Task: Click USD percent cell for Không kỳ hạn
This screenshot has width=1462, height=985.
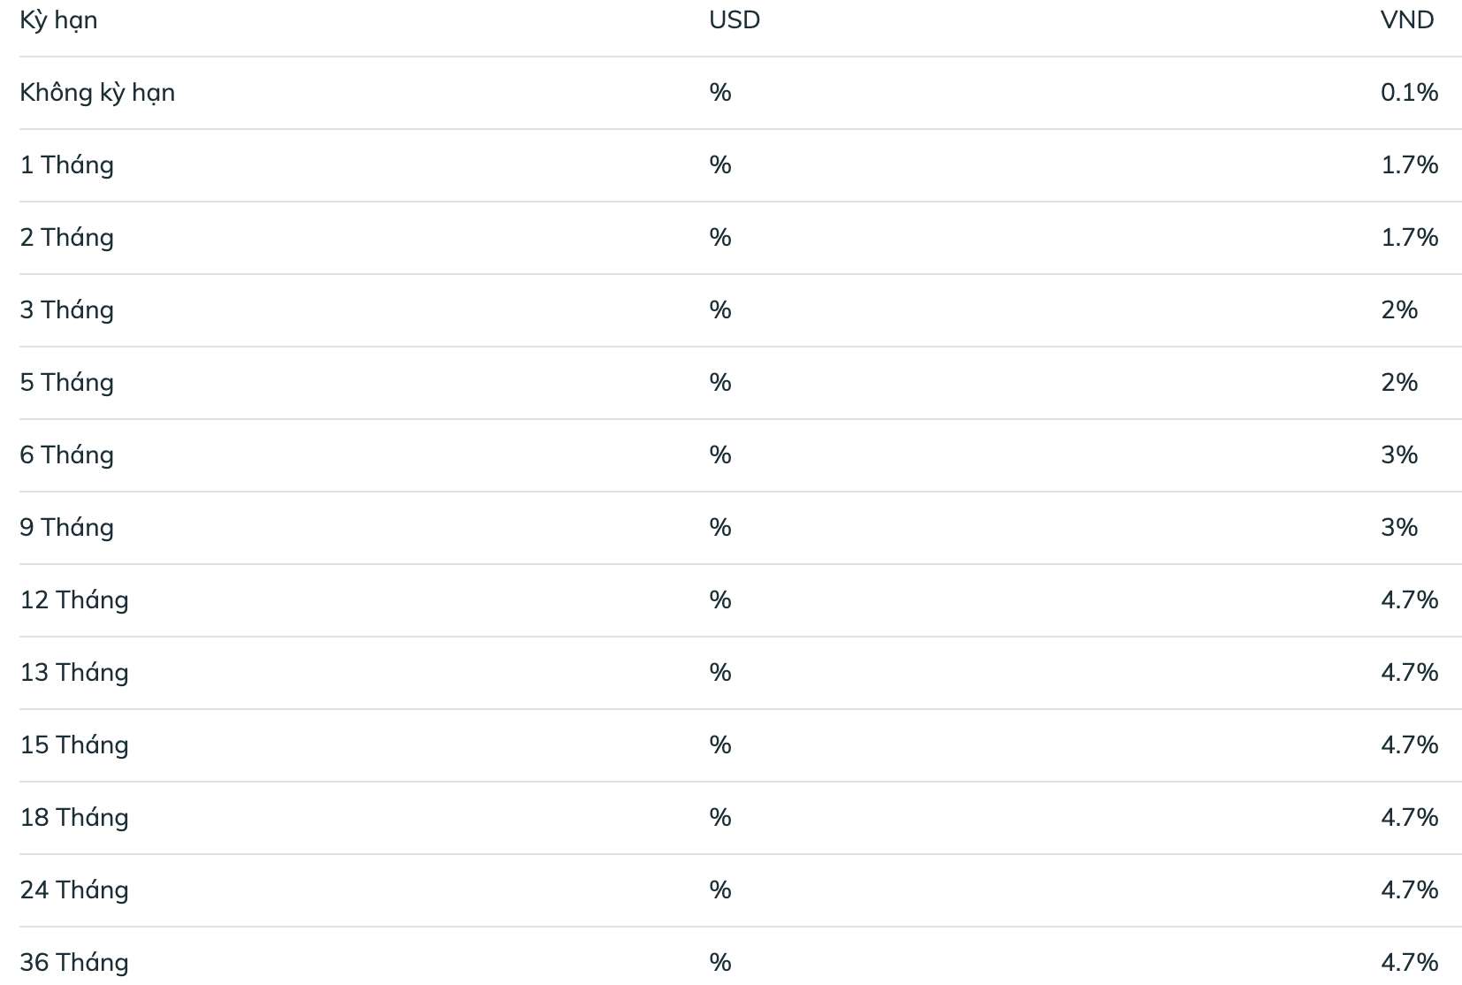Action: pos(720,93)
